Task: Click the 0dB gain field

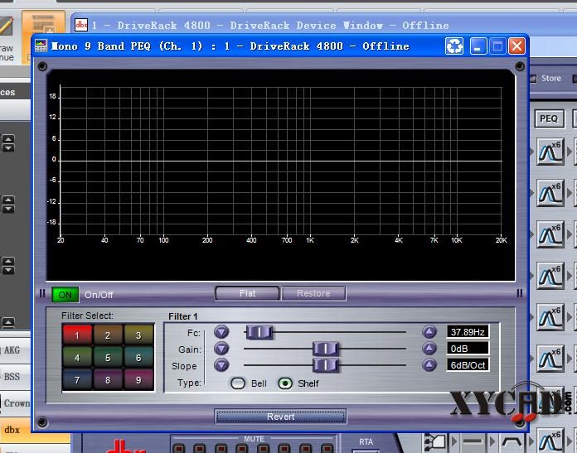Action: click(468, 348)
